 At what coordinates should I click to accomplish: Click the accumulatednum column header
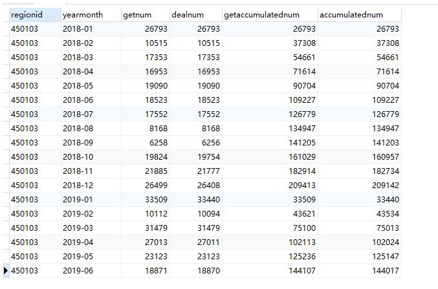click(352, 14)
